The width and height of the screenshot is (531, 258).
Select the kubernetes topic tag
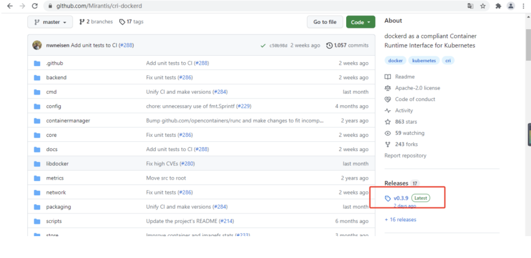[x=424, y=61]
